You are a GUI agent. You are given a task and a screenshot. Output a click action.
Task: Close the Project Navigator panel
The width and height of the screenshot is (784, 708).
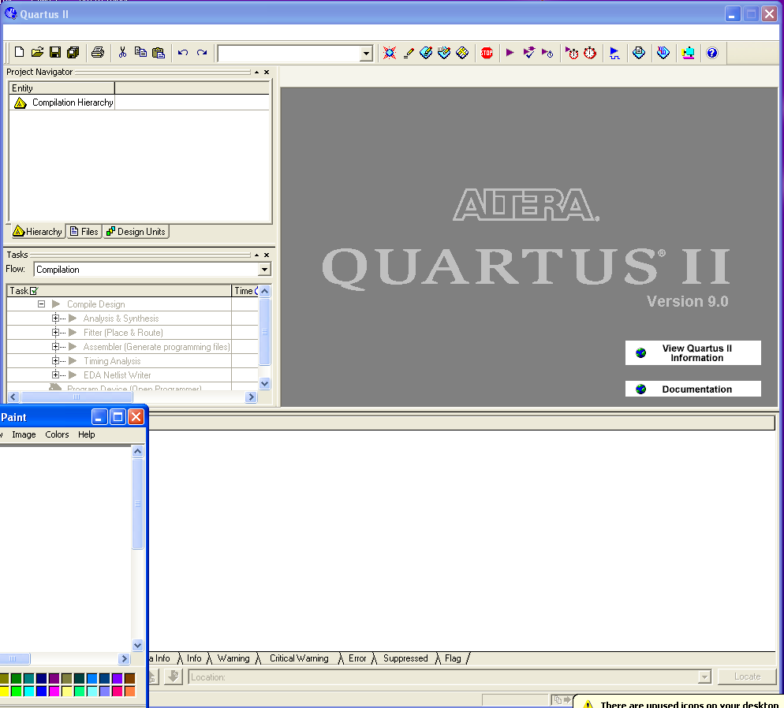(267, 72)
